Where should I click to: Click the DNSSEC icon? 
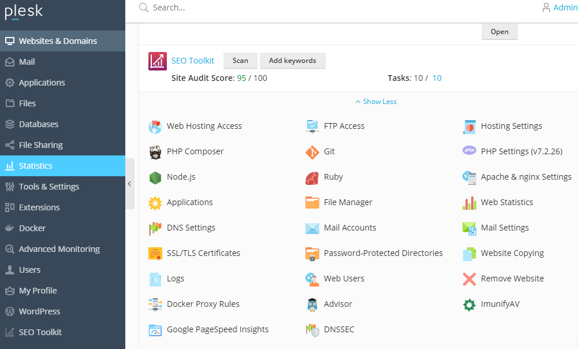pyautogui.click(x=312, y=329)
